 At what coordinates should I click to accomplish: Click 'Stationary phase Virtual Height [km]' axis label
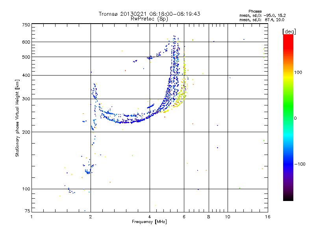(x=17, y=118)
